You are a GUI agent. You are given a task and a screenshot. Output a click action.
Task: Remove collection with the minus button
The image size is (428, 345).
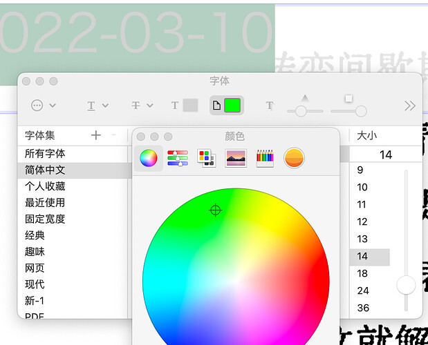click(114, 135)
